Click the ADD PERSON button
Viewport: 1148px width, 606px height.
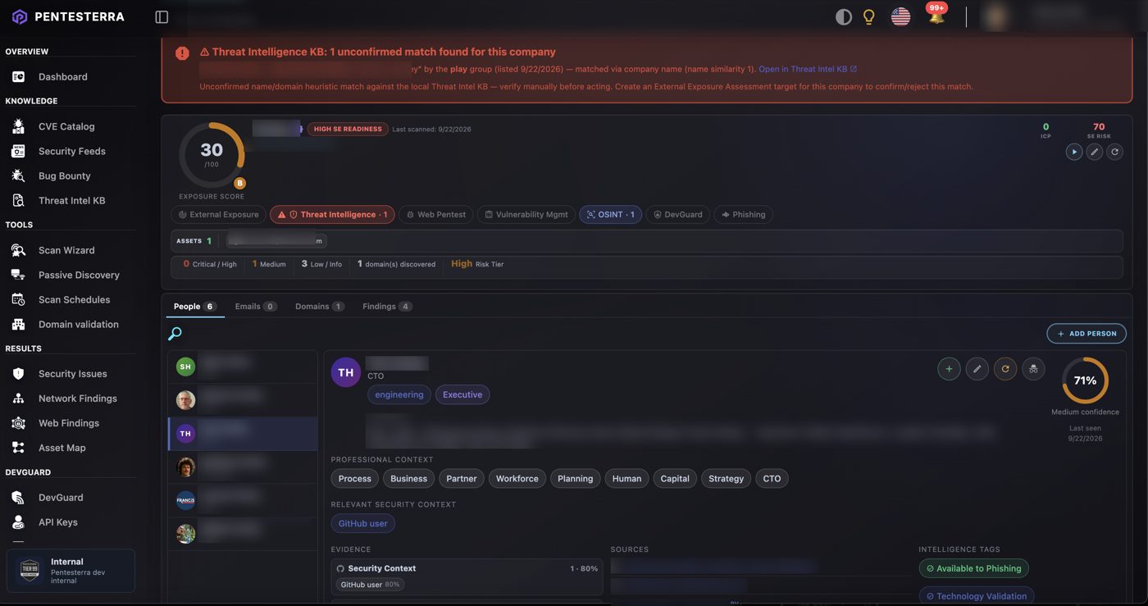(x=1086, y=334)
